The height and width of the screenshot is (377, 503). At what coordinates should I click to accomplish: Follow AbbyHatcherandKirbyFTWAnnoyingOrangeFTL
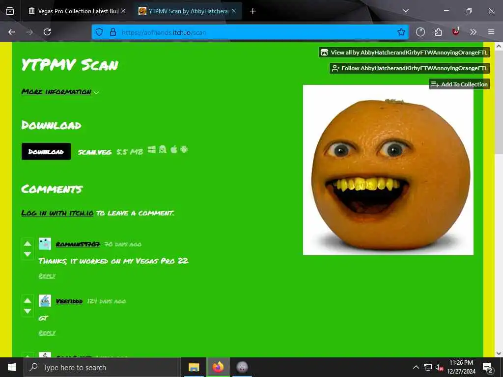point(410,68)
